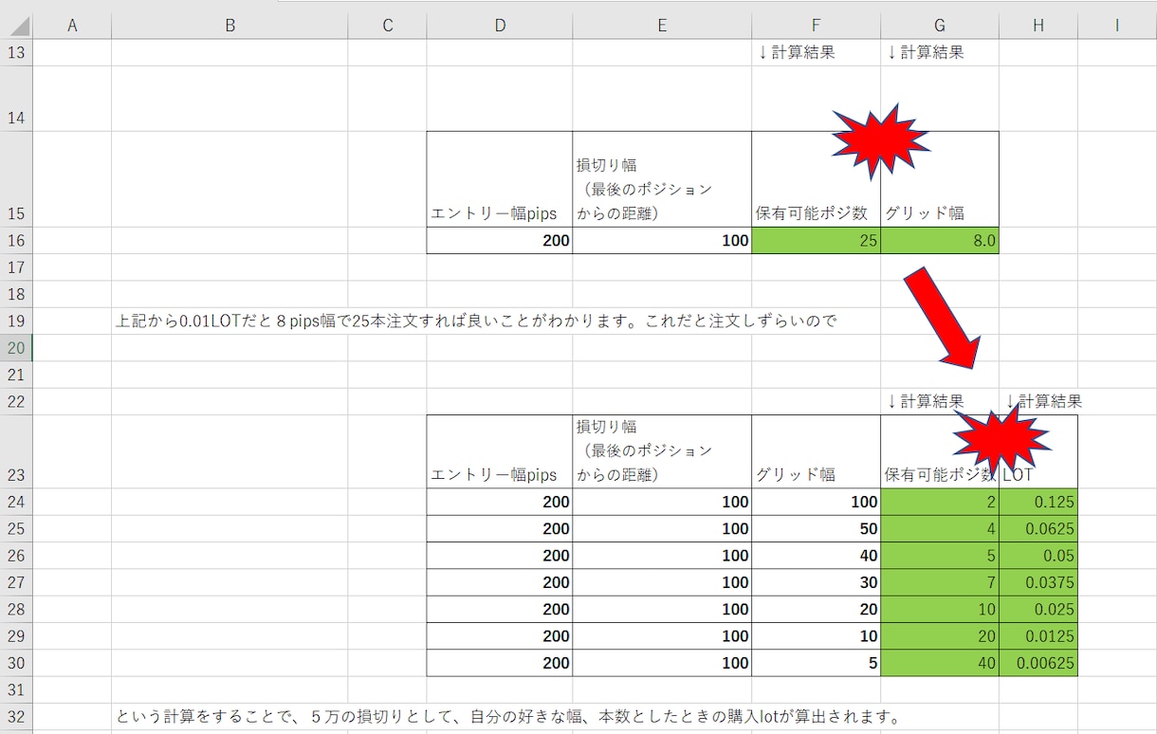Select row 19 header
The width and height of the screenshot is (1157, 734).
(16, 321)
